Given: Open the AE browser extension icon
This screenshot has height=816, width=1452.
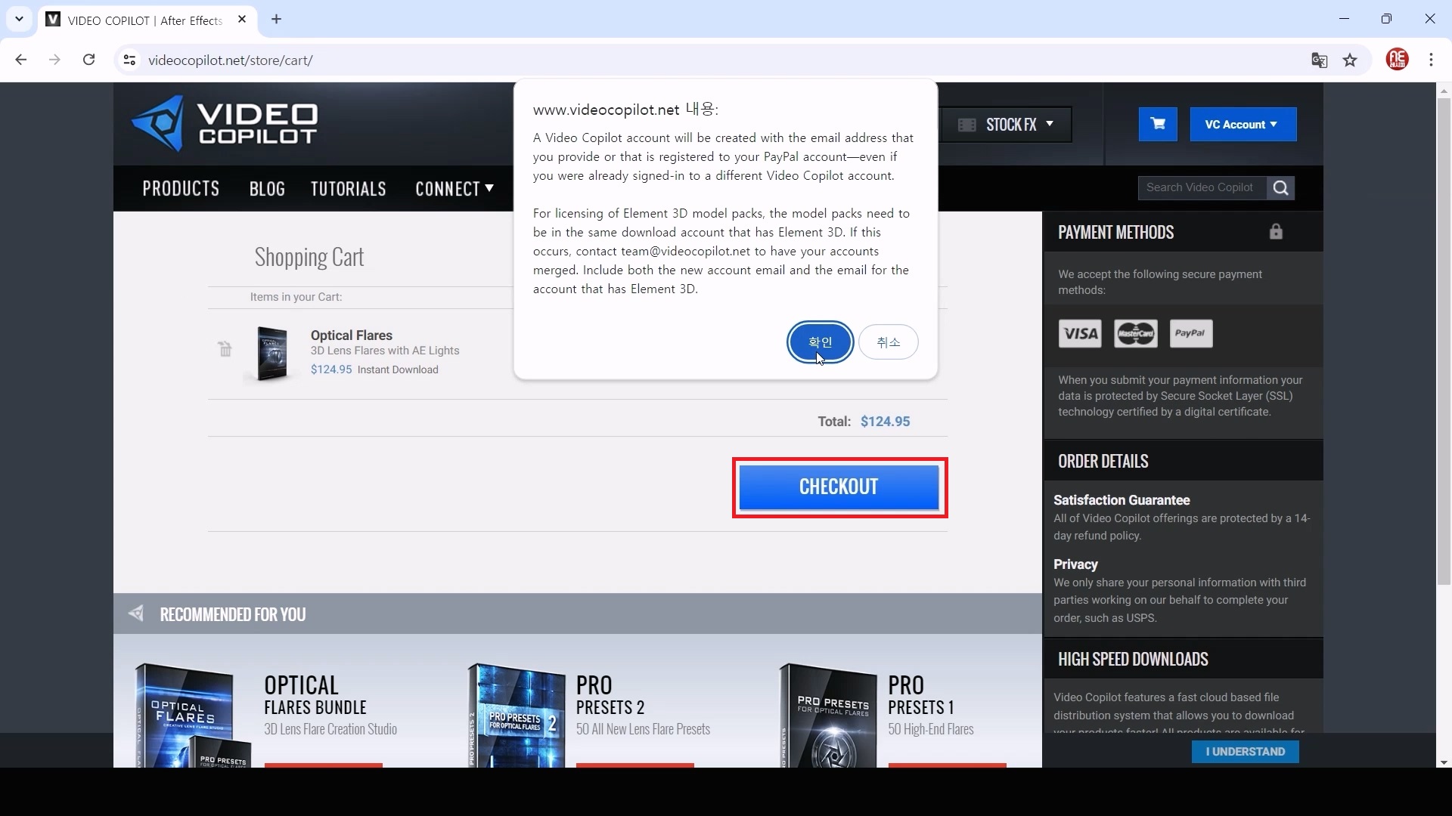Looking at the screenshot, I should coord(1397,60).
